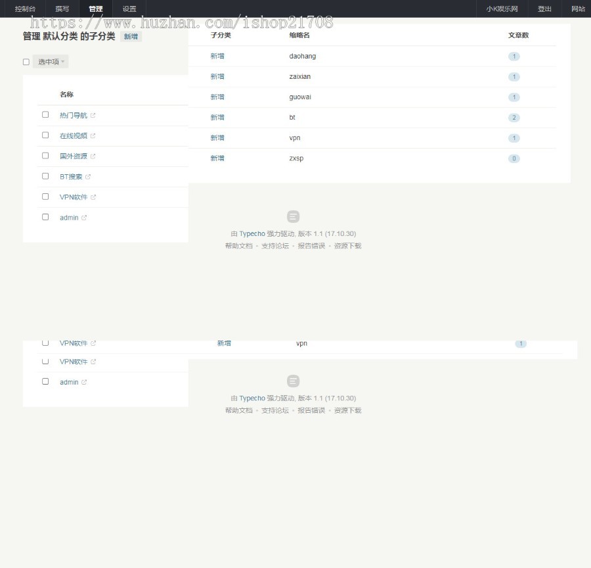Open the 选中项 actions dropdown
591x568 pixels.
click(51, 62)
